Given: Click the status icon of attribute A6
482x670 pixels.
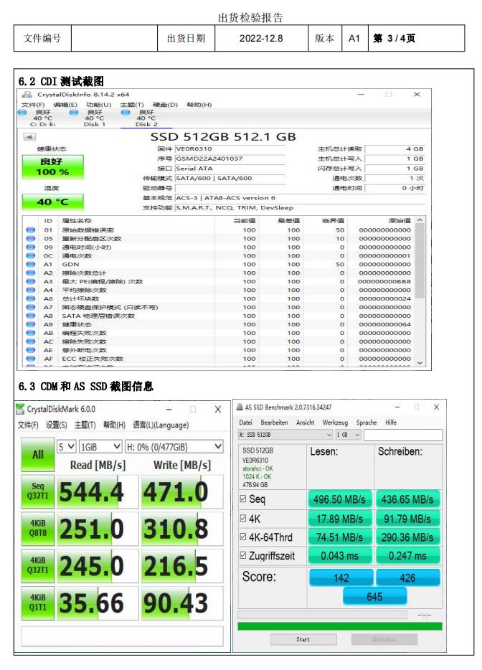Looking at the screenshot, I should [30, 298].
